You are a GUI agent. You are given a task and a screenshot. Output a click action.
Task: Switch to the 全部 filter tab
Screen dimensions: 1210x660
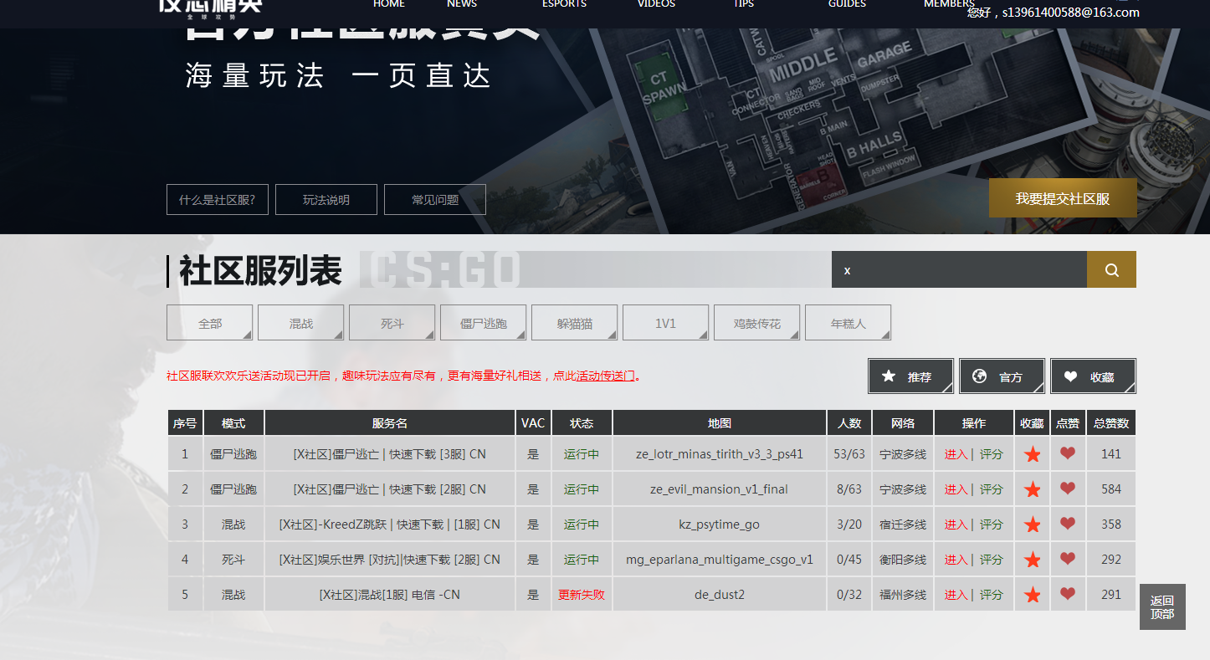(x=209, y=322)
